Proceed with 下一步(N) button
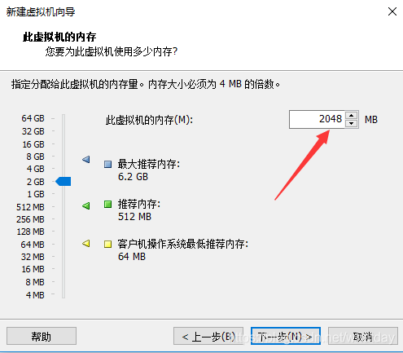Screen dimensions: 403x353 286,336
